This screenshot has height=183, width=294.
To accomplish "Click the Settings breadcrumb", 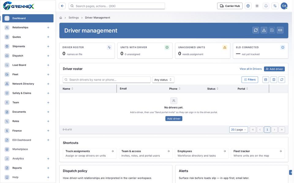I will pyautogui.click(x=74, y=18).
